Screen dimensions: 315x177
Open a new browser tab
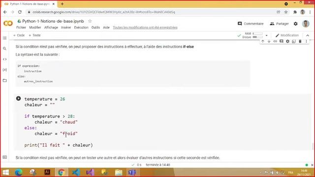point(62,4)
